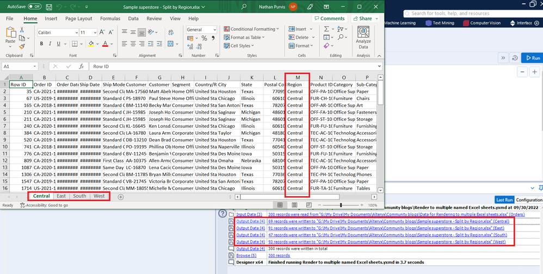The height and width of the screenshot is (274, 543).
Task: Open Format as Table dropdown
Action: (244, 38)
